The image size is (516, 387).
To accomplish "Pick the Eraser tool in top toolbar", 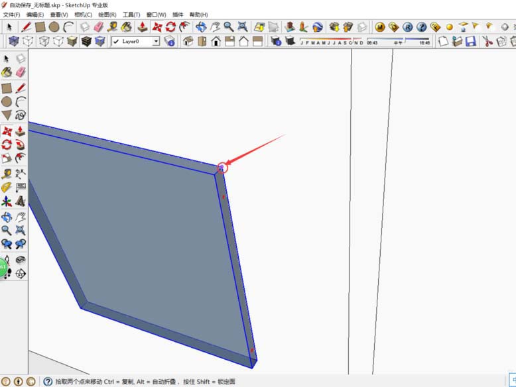I will 99,27.
